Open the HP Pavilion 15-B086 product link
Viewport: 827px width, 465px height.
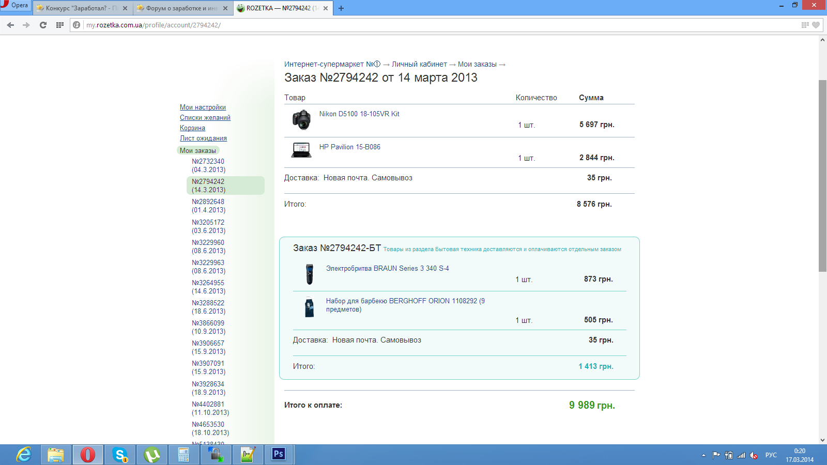tap(349, 147)
